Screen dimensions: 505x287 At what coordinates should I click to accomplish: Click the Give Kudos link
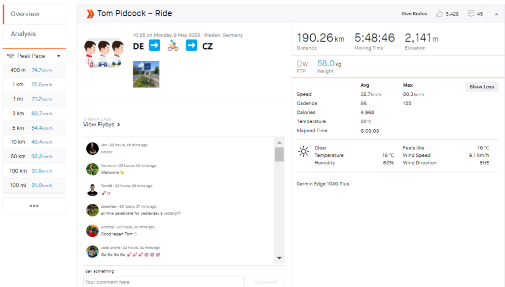coord(414,14)
